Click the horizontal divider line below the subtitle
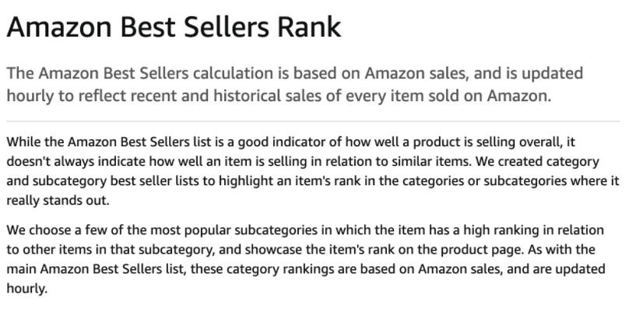The image size is (629, 319). coord(313,121)
